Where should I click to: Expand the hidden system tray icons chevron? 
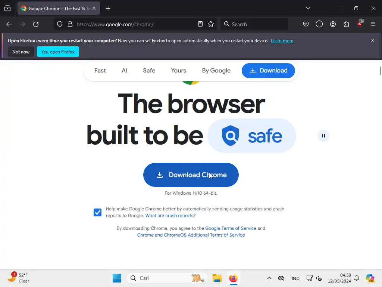pyautogui.click(x=269, y=278)
